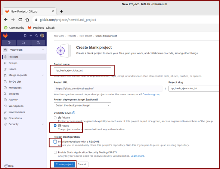Click the GitLab logo in sidebar
Screen dimensions: 220x169
[5, 35]
